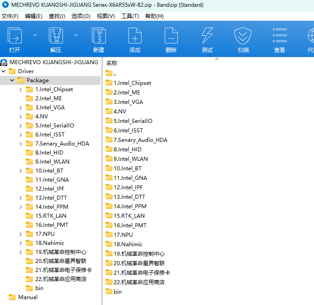The width and height of the screenshot is (314, 305).
Task: Click the View (查看) list icon
Action: 280,35
